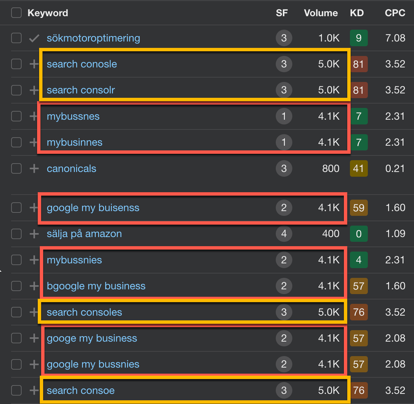Toggle the select-all checkbox in the header
Image resolution: width=414 pixels, height=404 pixels.
coord(16,12)
